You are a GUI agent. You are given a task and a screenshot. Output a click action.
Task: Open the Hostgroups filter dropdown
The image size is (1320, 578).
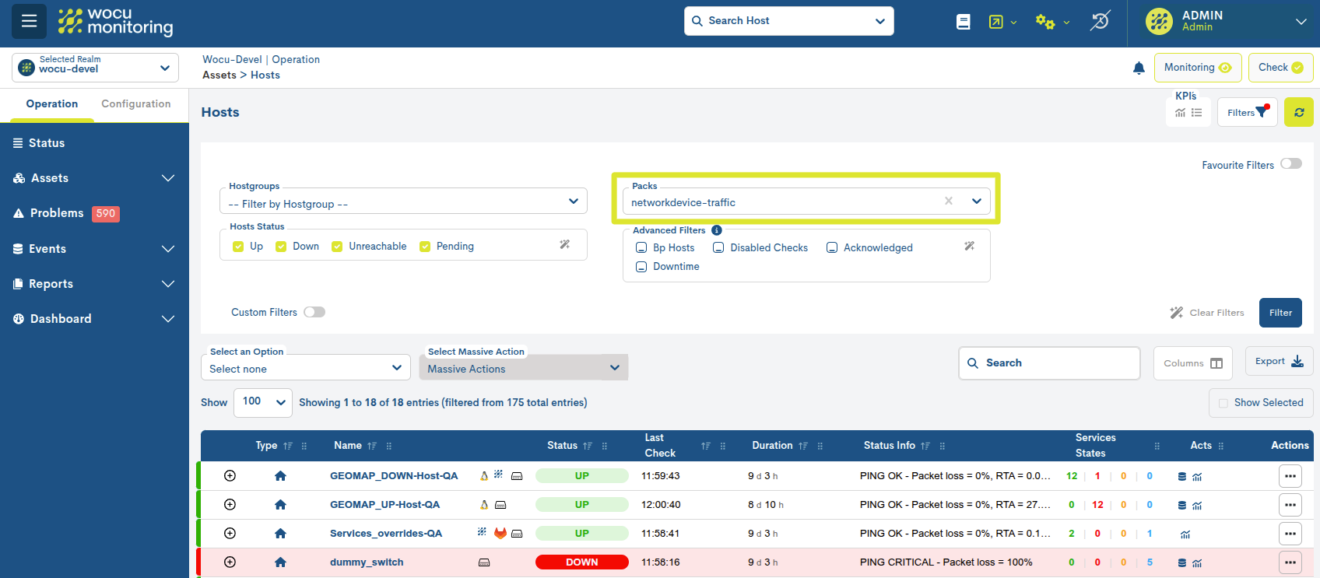point(403,201)
